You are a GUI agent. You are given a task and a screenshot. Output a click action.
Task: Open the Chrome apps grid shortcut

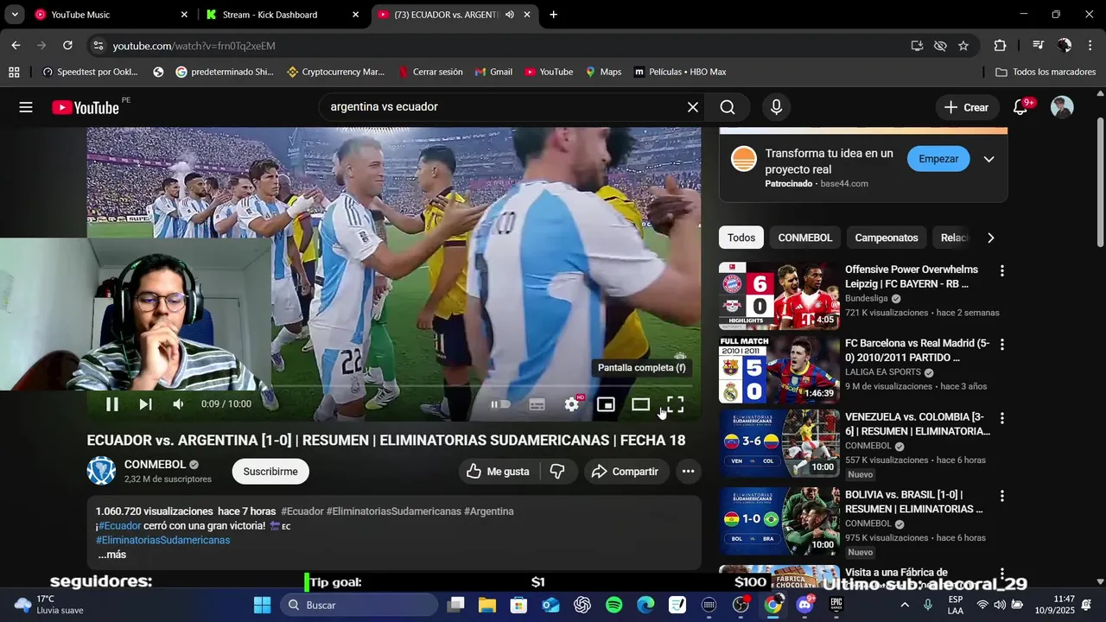(x=14, y=72)
